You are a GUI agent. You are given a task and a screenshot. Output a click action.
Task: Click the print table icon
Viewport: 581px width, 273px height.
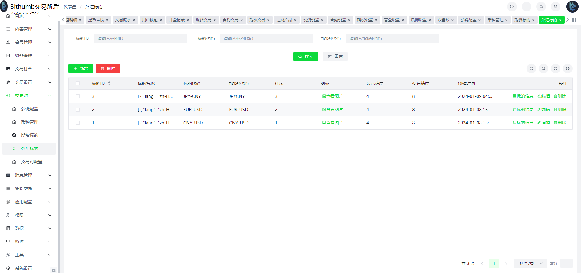pyautogui.click(x=555, y=69)
